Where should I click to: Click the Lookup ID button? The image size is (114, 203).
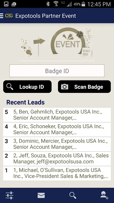click(27, 87)
